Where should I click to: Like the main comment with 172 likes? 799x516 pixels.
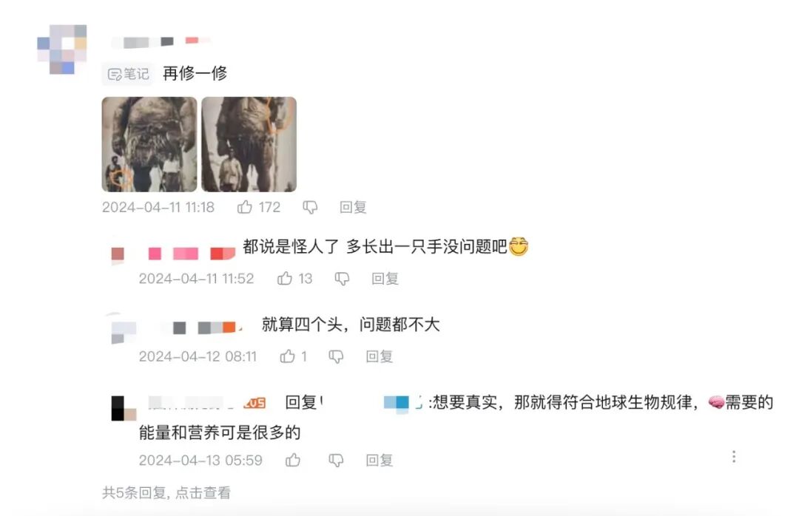tap(245, 207)
